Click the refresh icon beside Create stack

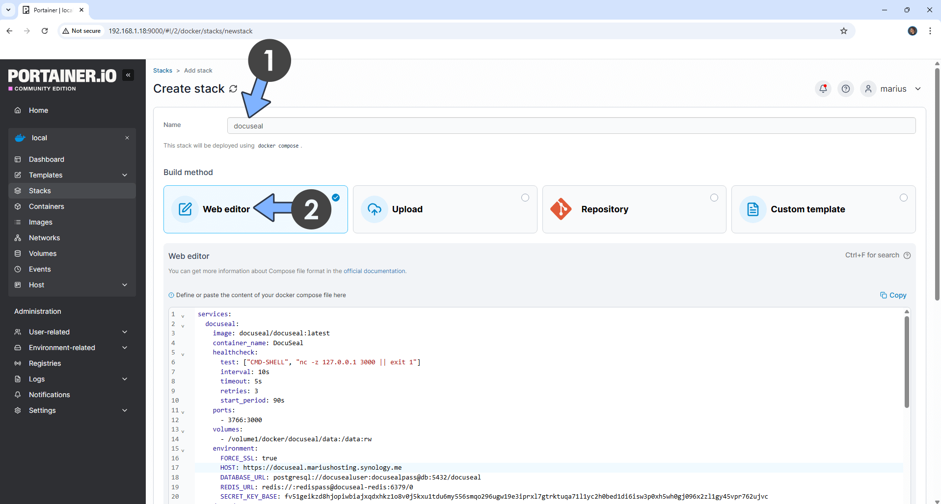click(x=233, y=89)
